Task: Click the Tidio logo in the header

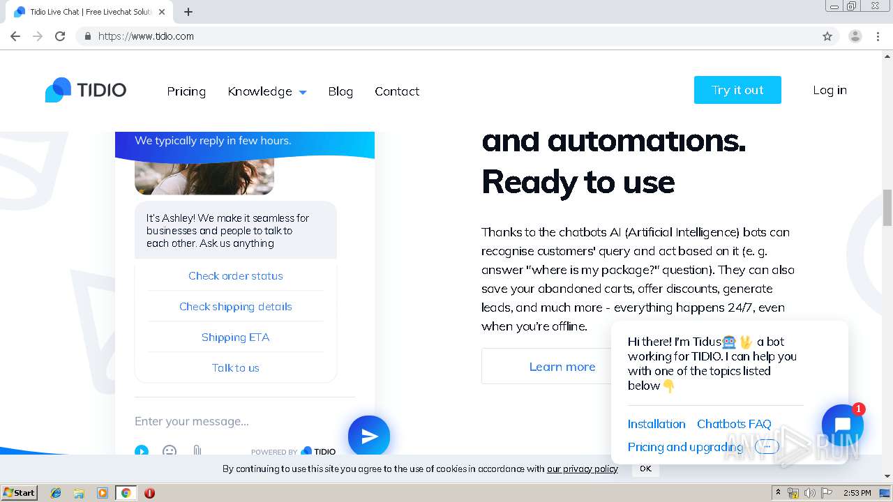Action: tap(86, 90)
